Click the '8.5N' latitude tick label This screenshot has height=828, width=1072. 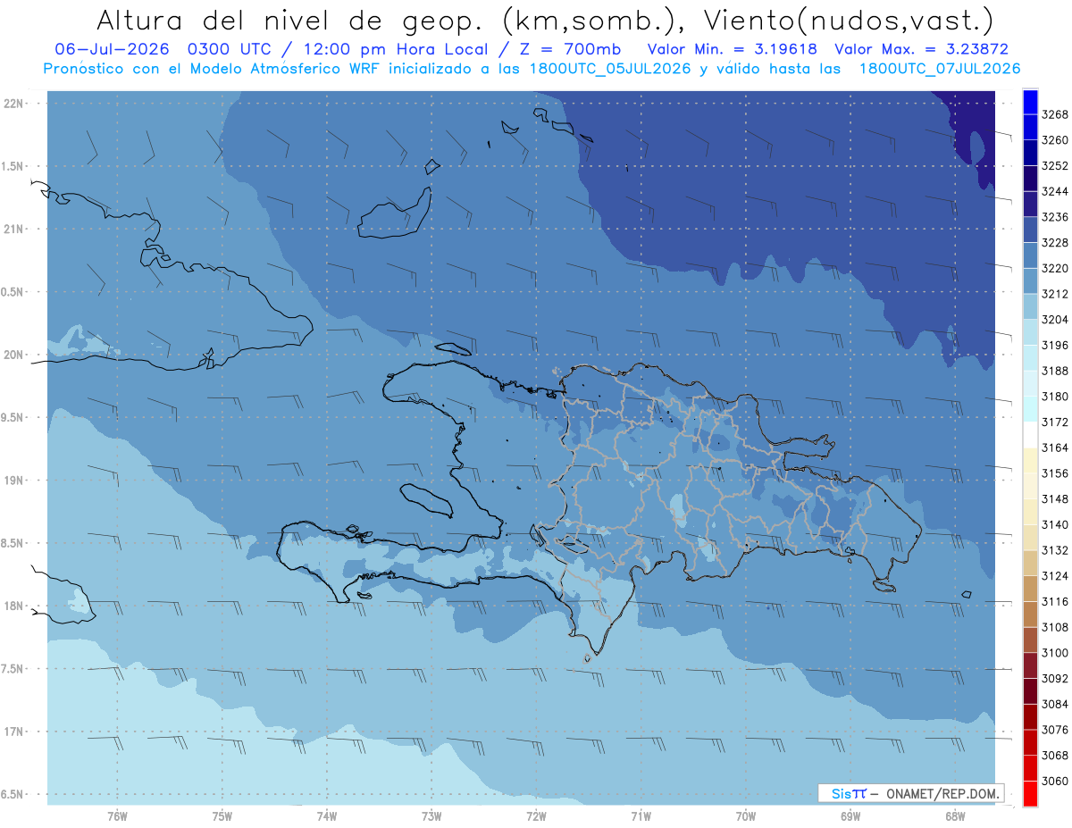point(11,543)
